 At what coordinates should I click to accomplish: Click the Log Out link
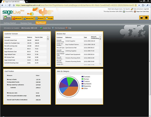pyautogui.click(x=146, y=9)
